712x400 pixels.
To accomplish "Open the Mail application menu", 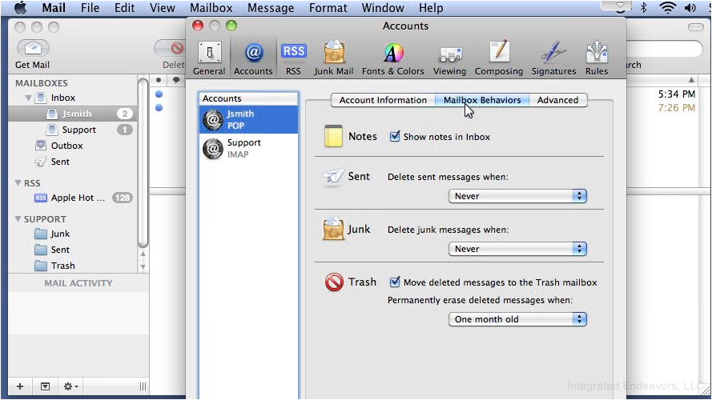I will tap(54, 8).
